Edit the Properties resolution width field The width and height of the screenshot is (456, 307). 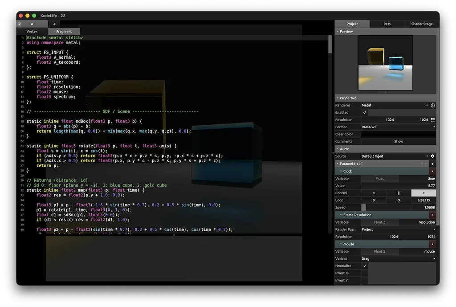378,120
